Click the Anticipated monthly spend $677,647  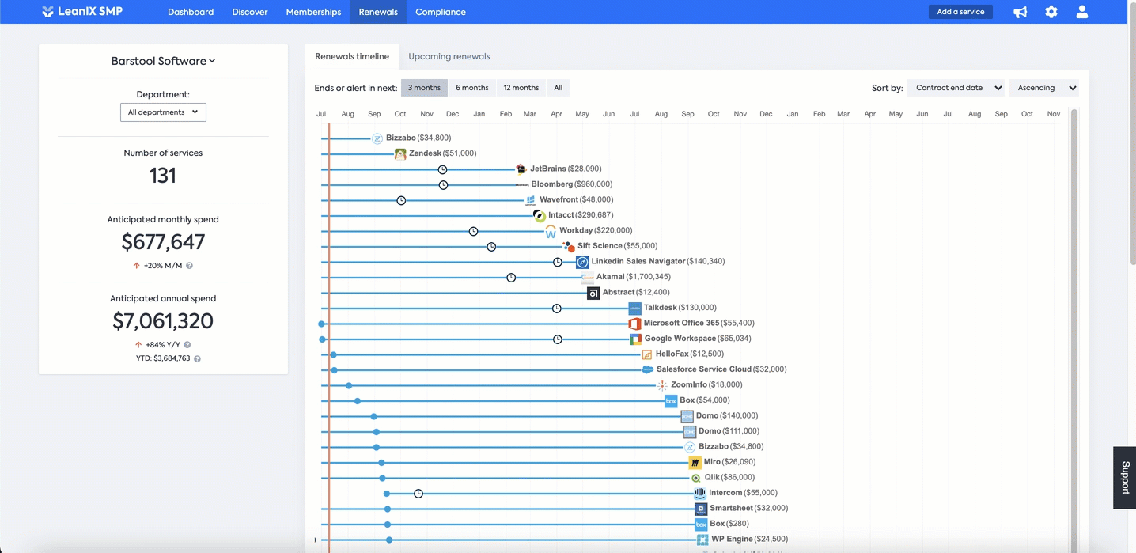point(163,242)
